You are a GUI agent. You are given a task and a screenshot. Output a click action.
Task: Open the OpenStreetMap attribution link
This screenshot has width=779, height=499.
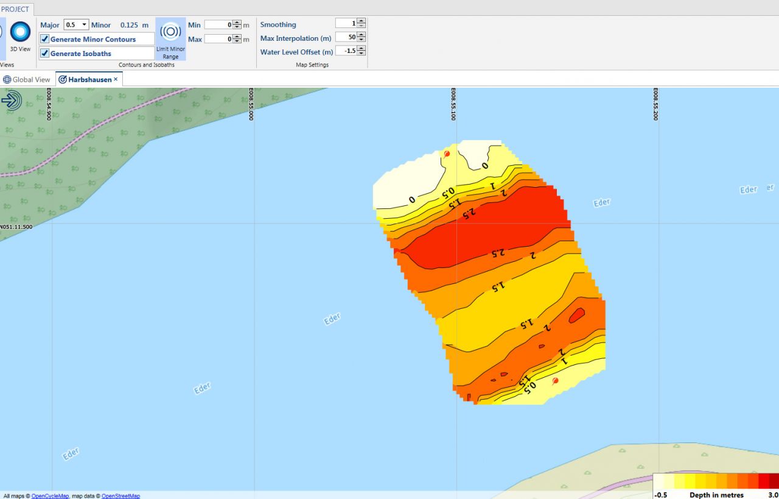click(121, 496)
